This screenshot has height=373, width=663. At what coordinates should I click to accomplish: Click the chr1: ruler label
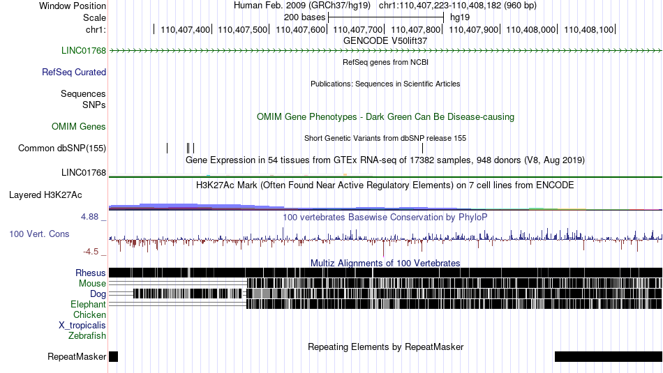96,29
